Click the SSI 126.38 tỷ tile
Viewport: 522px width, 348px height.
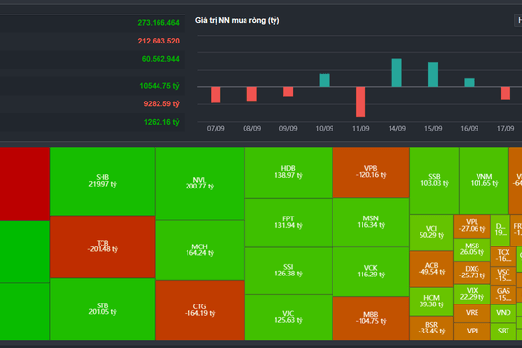(x=288, y=271)
